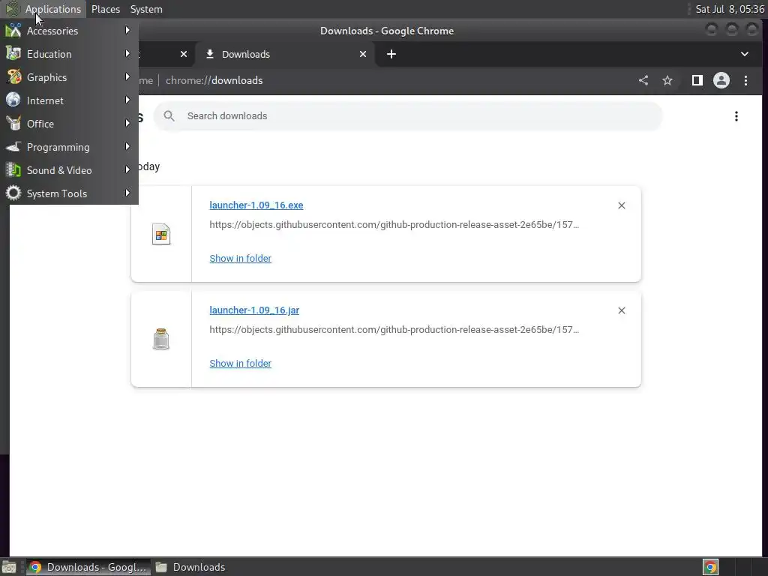Click the Search downloads field

click(407, 116)
